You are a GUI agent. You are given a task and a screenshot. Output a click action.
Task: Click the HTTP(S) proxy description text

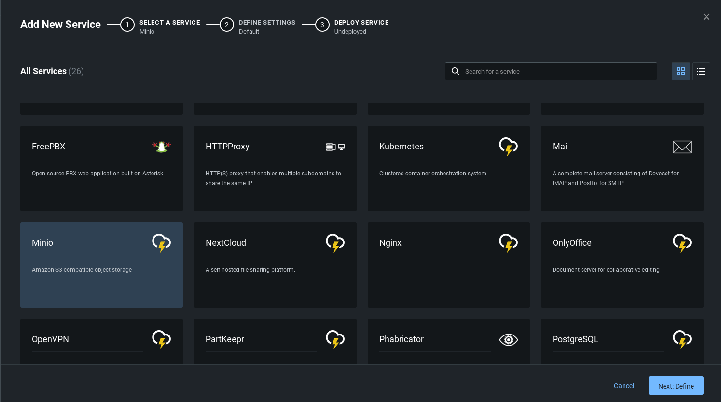click(273, 178)
